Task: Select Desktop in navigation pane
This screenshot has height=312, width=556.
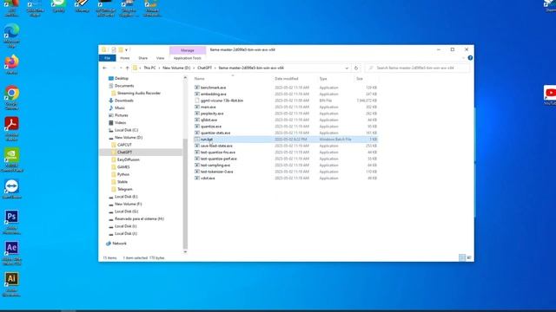Action: click(122, 78)
